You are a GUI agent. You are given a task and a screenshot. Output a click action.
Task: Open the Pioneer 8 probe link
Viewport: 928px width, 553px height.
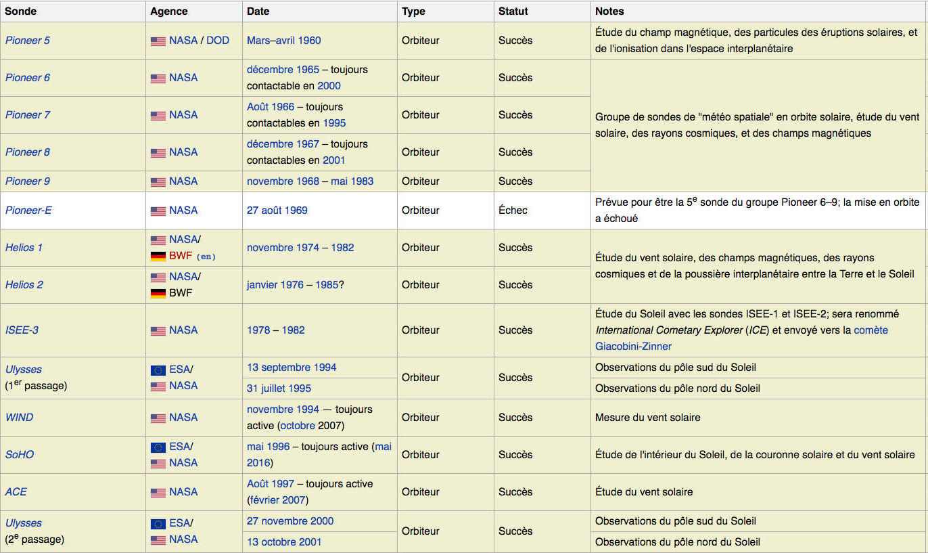tap(28, 152)
